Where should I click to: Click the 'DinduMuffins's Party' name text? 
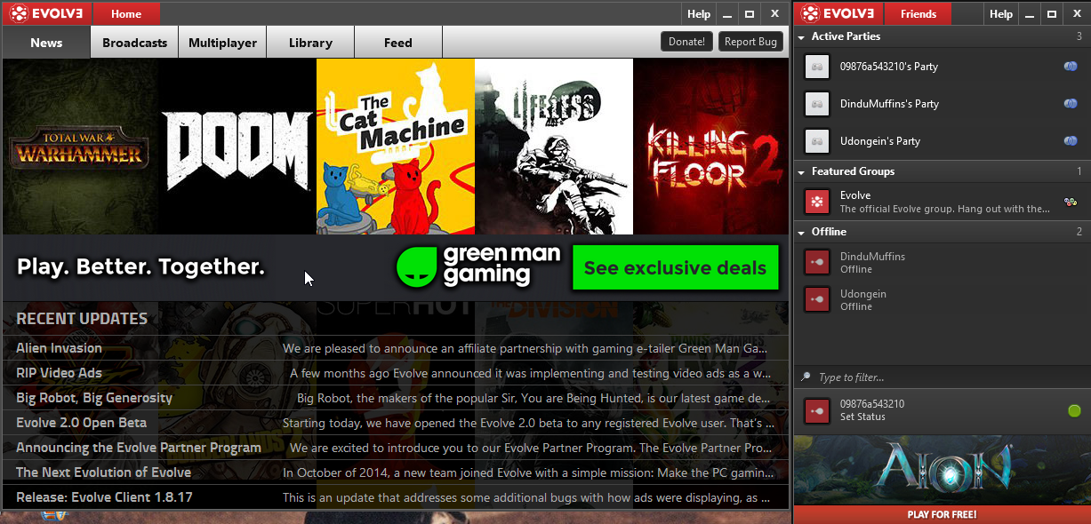click(x=890, y=104)
